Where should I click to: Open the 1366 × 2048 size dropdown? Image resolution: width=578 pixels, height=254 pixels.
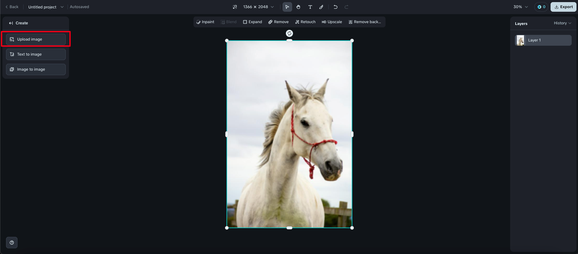(x=259, y=7)
